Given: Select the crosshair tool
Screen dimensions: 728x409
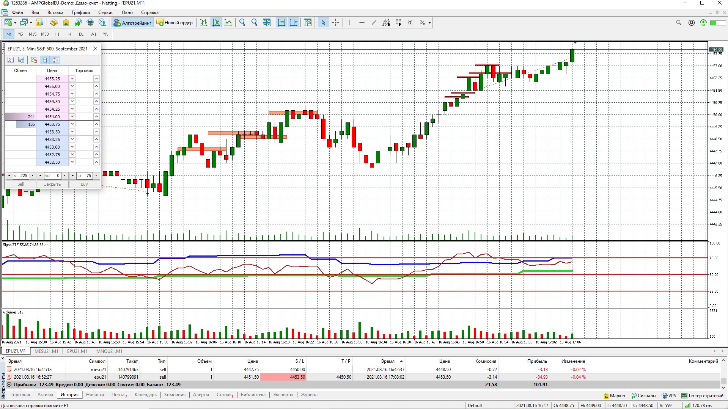Looking at the screenshot, I should [x=335, y=23].
